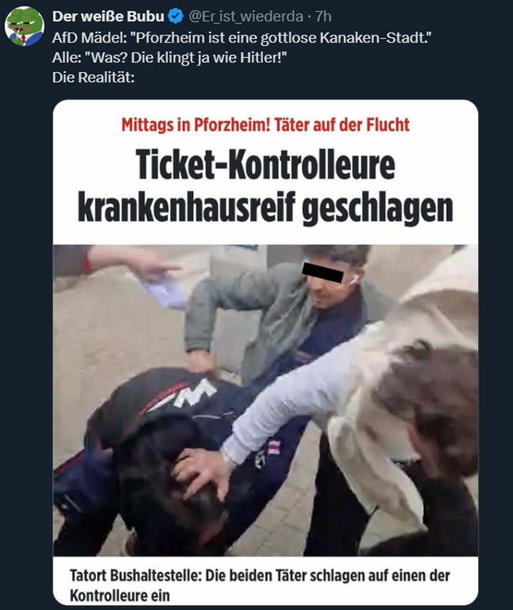
Task: Click the 'Die Realität:' text line
Action: coord(93,78)
